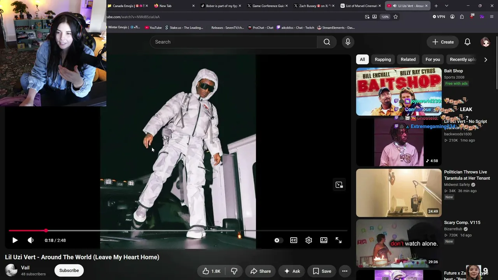Open the StreamElements bookmark
This screenshot has height=280, width=498.
click(x=336, y=28)
